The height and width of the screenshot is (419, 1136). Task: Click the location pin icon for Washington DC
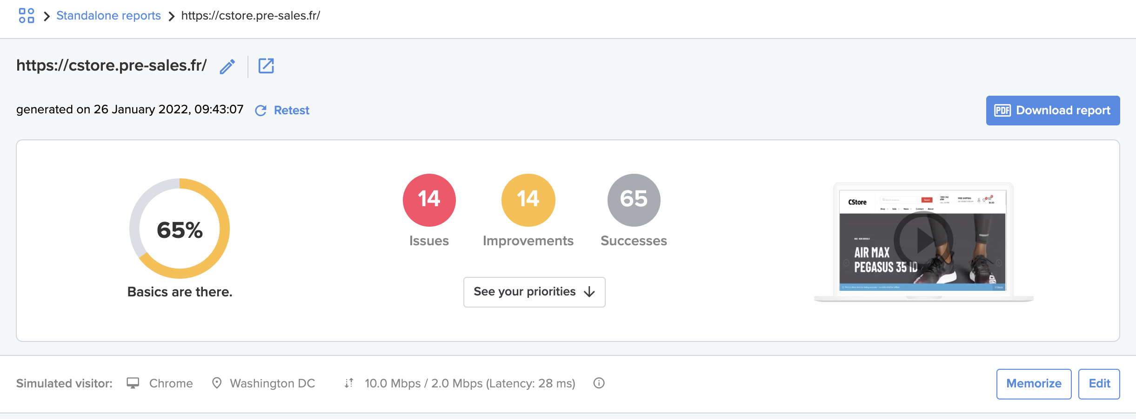pyautogui.click(x=217, y=383)
